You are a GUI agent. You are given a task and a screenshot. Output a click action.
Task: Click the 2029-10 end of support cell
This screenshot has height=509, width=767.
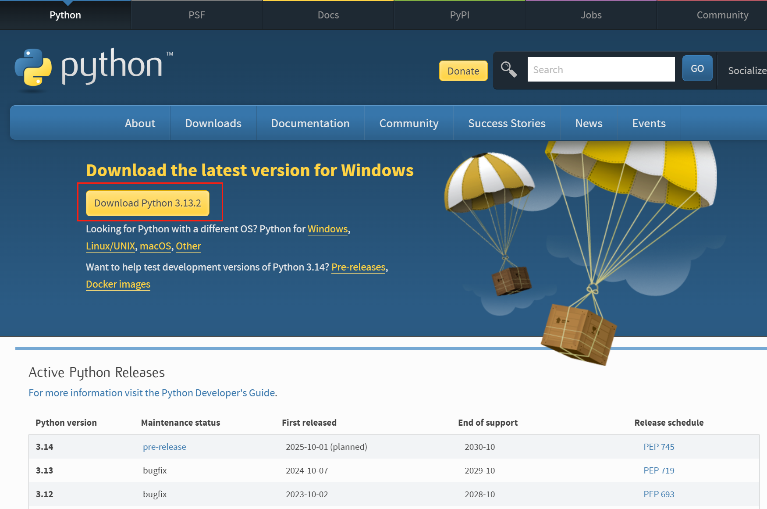(x=479, y=470)
